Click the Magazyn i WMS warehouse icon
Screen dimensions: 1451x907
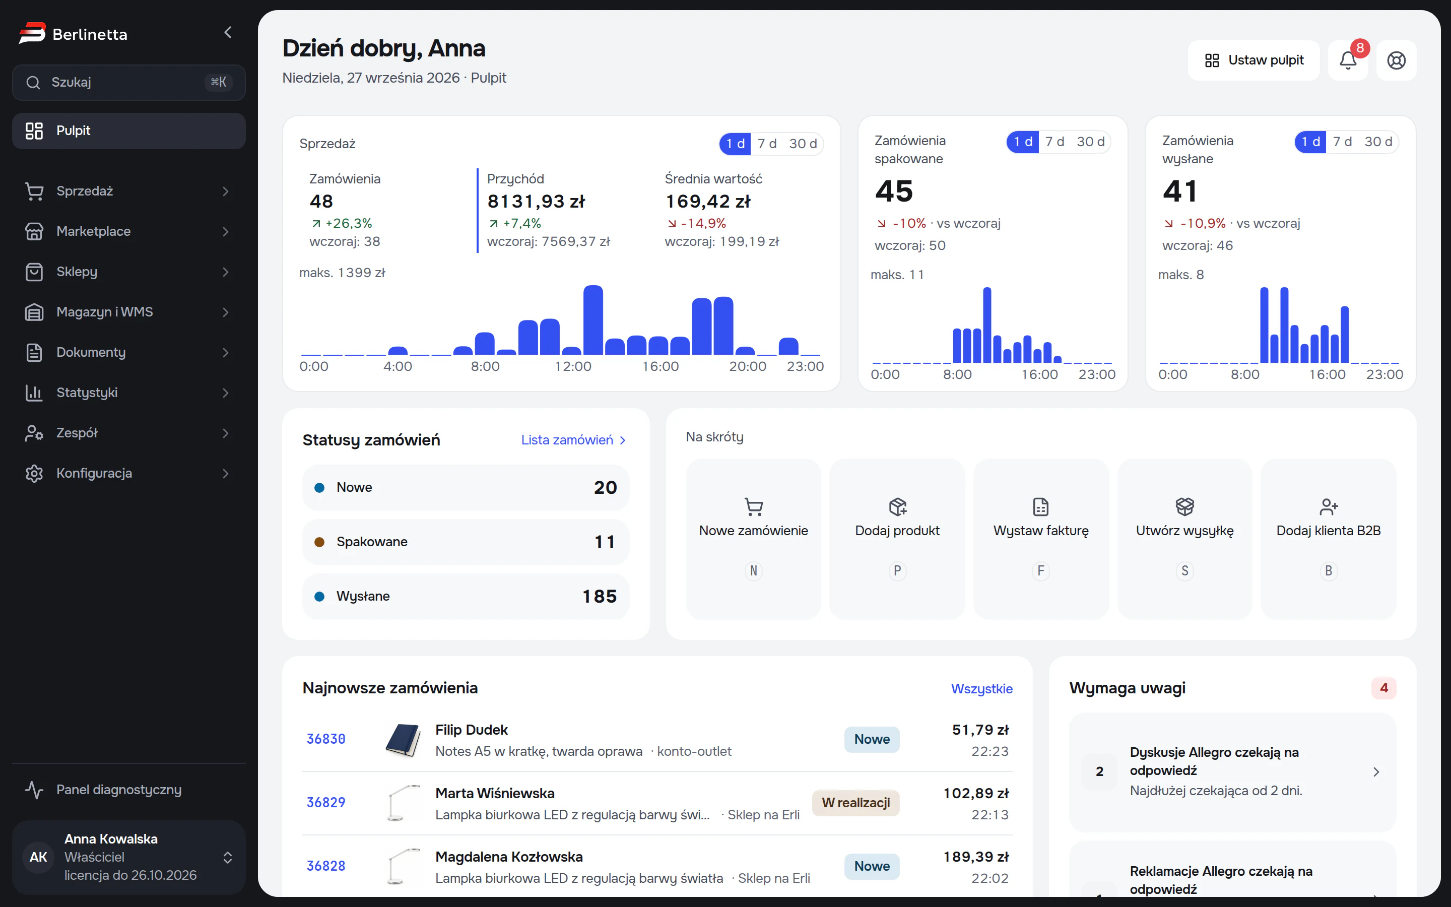[x=34, y=312]
